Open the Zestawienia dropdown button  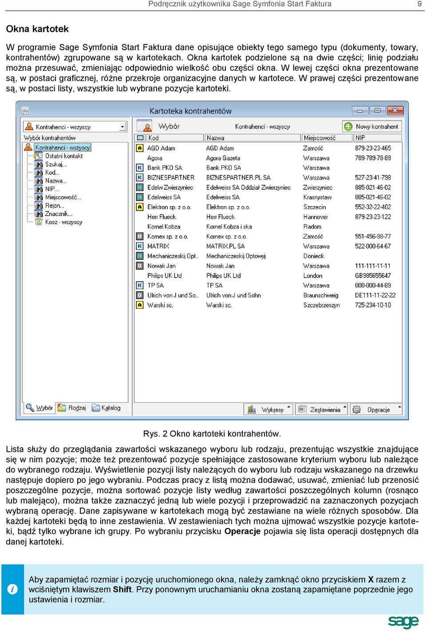pos(322,409)
